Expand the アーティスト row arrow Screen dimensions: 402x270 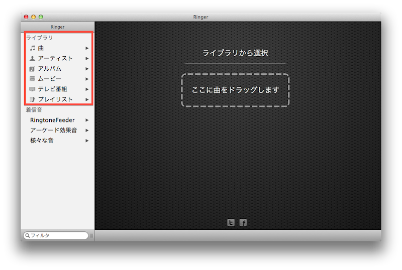coord(87,58)
